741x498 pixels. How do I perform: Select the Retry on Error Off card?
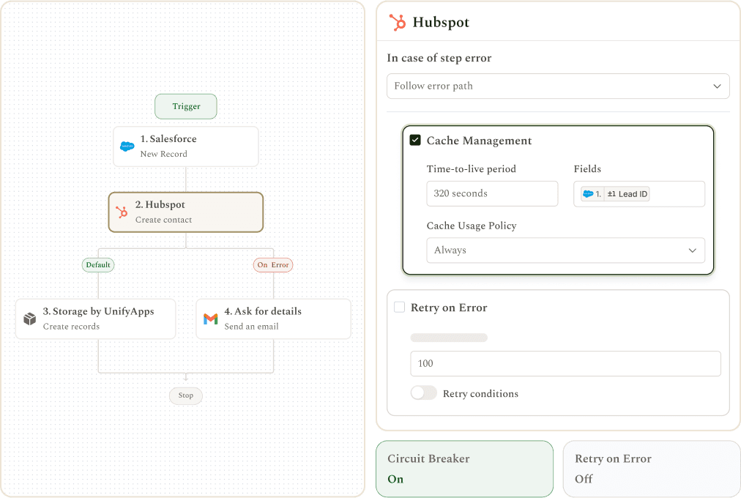pos(652,469)
